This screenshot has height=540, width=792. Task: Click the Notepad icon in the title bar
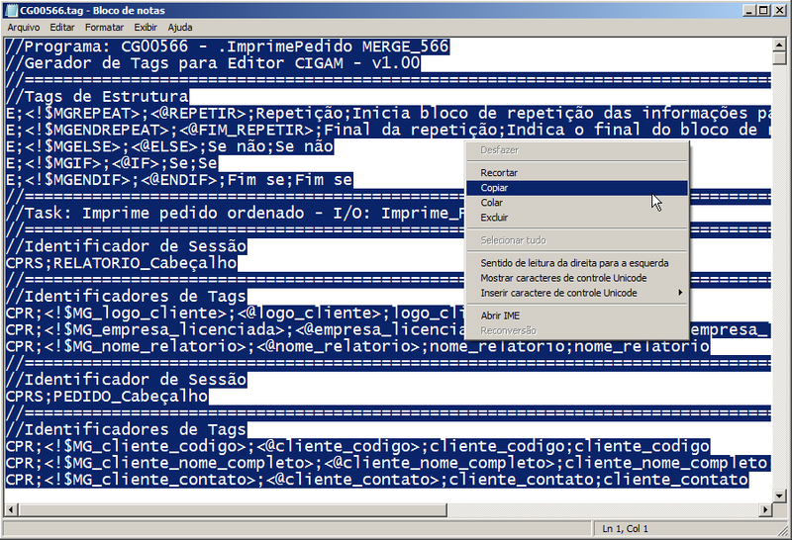(x=11, y=10)
